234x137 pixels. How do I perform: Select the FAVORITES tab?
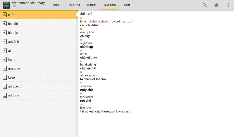point(110,5)
